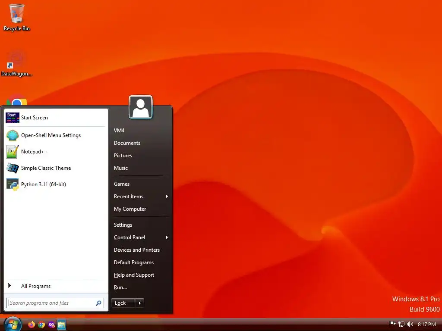
Task: Launch Start Screen from pinned list
Action: tap(56, 118)
